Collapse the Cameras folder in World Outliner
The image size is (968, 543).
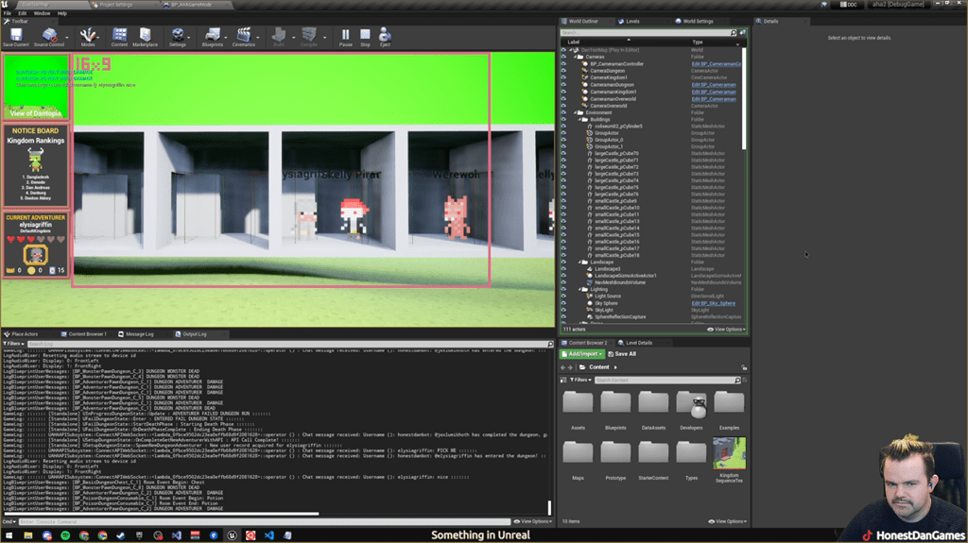pos(575,57)
